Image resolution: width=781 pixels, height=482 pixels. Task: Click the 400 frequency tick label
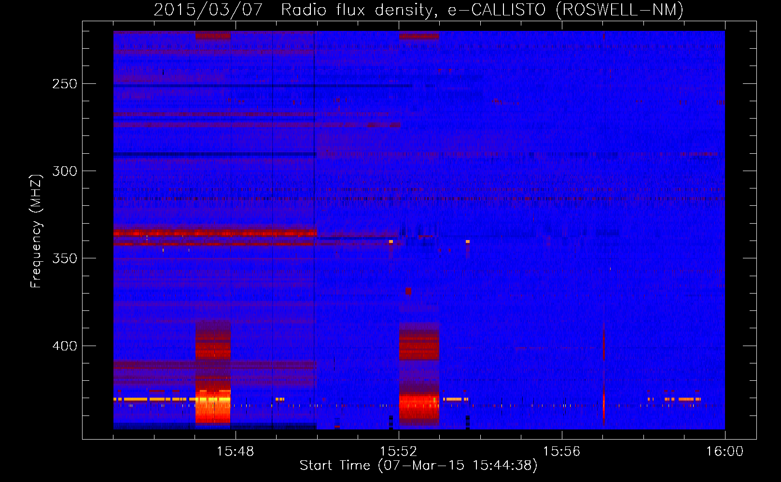coord(65,346)
